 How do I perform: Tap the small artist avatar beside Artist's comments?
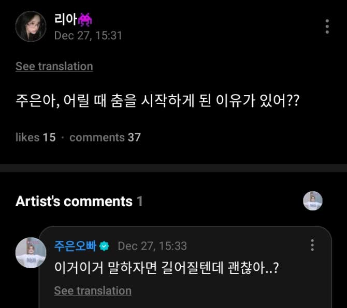click(312, 201)
